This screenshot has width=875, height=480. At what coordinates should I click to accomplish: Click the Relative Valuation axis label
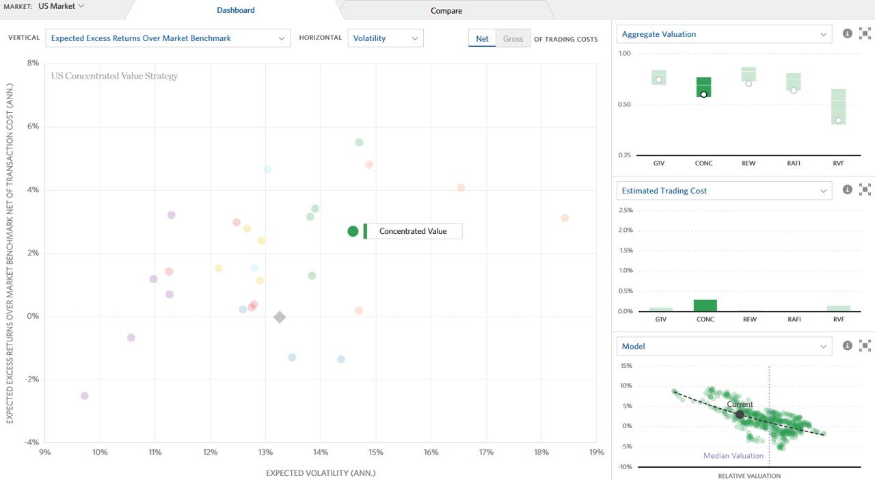point(749,476)
